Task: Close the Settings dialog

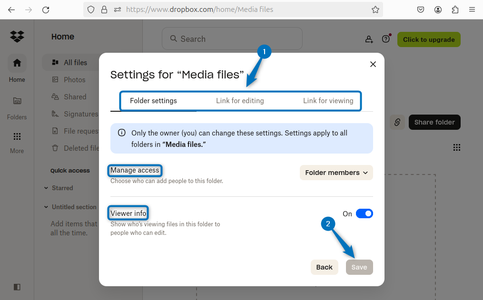Action: (x=373, y=64)
